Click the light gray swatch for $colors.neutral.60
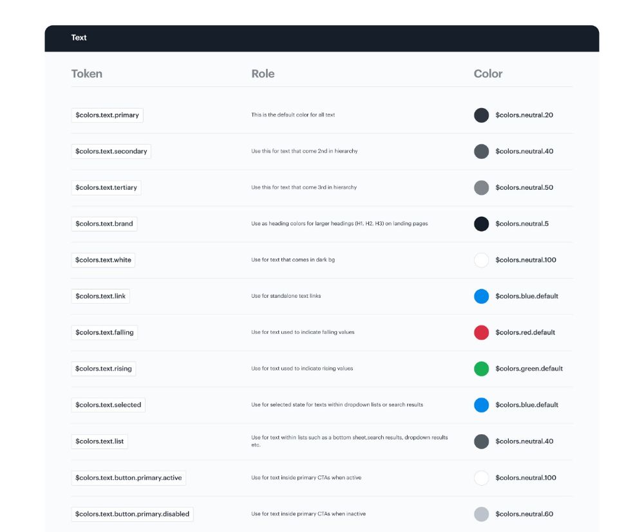644x532 pixels. tap(481, 514)
